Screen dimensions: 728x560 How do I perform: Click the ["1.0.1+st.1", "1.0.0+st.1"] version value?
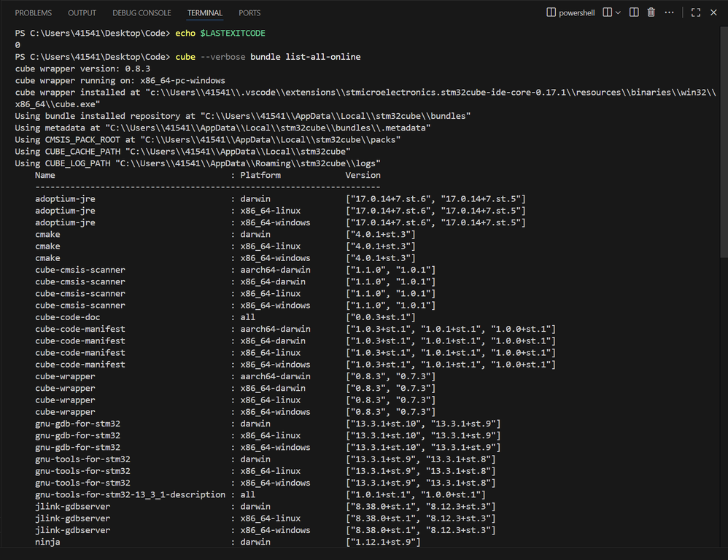pos(416,494)
